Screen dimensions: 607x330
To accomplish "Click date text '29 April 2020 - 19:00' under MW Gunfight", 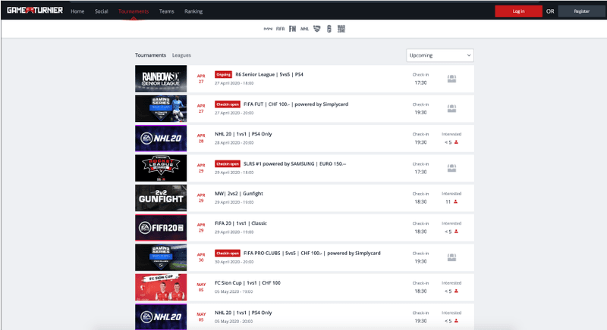I will click(234, 202).
